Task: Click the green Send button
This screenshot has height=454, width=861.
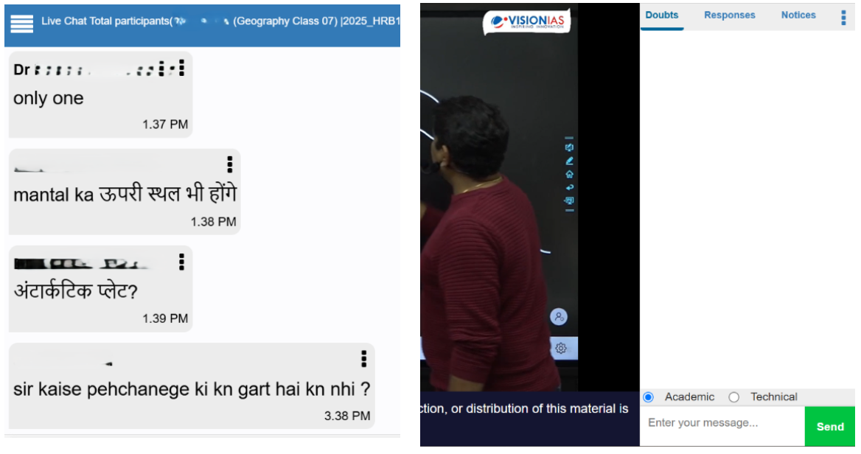Action: pyautogui.click(x=830, y=427)
